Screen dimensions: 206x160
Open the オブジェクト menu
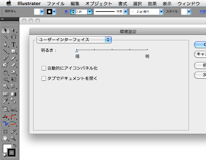pos(99,4)
